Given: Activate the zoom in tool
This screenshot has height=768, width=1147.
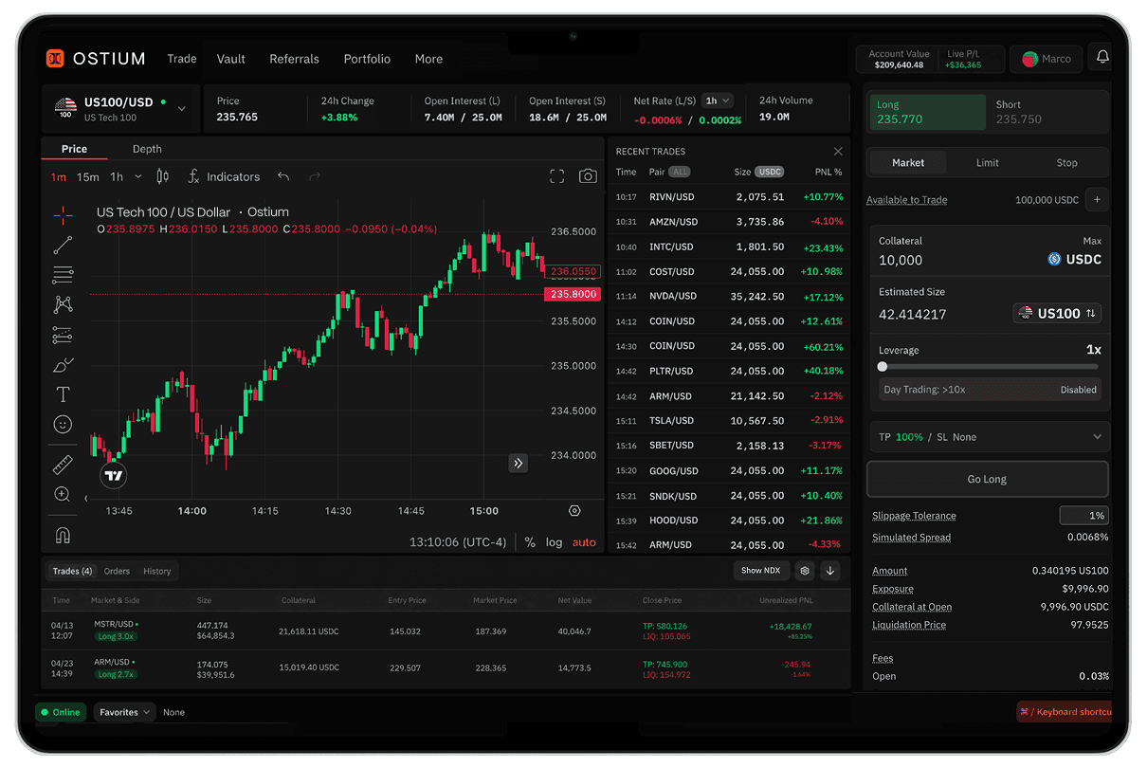Looking at the screenshot, I should coord(63,494).
